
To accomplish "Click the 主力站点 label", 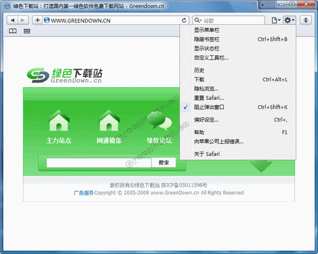I will coord(59,141).
